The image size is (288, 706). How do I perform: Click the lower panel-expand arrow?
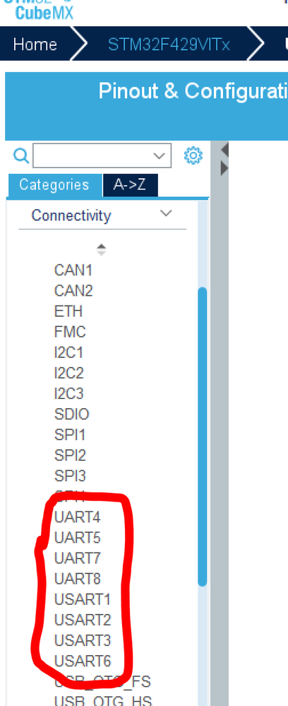pos(224,168)
